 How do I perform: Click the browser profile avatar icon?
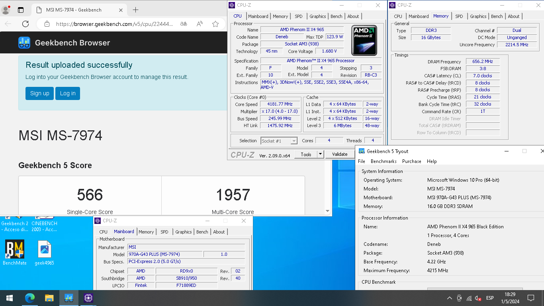(x=6, y=10)
